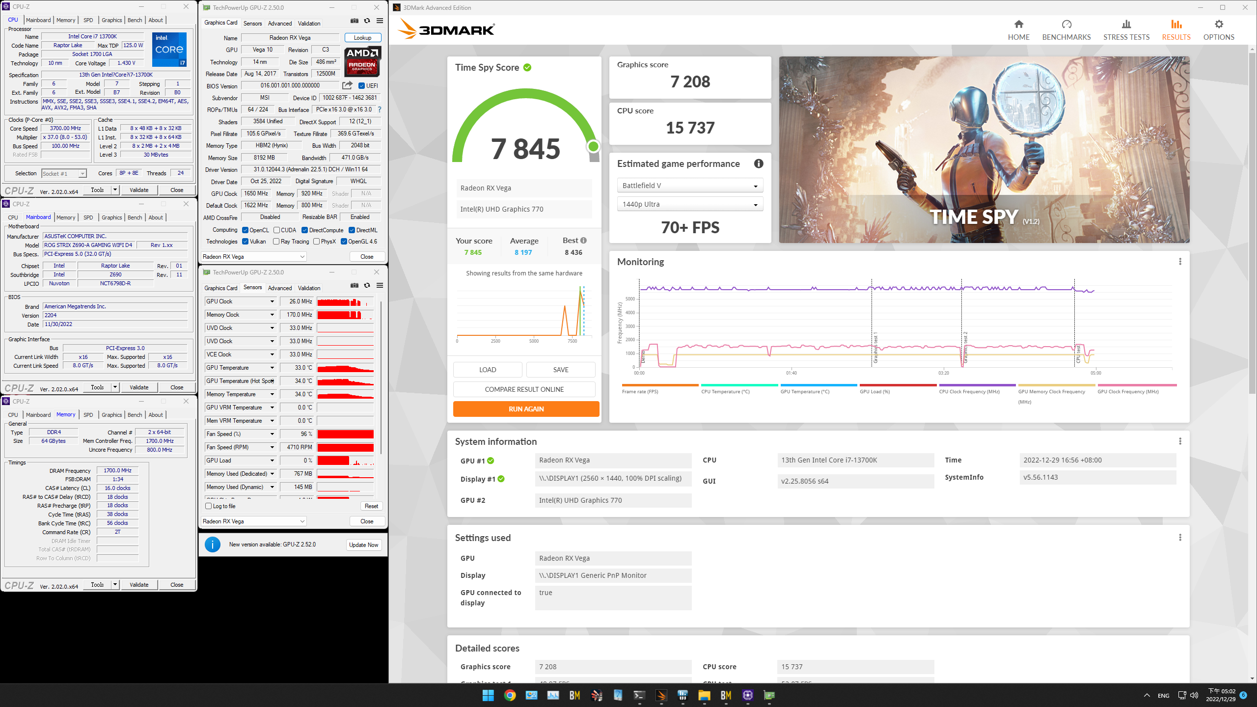Click the volume icon in system tray
Image resolution: width=1257 pixels, height=707 pixels.
click(x=1194, y=695)
